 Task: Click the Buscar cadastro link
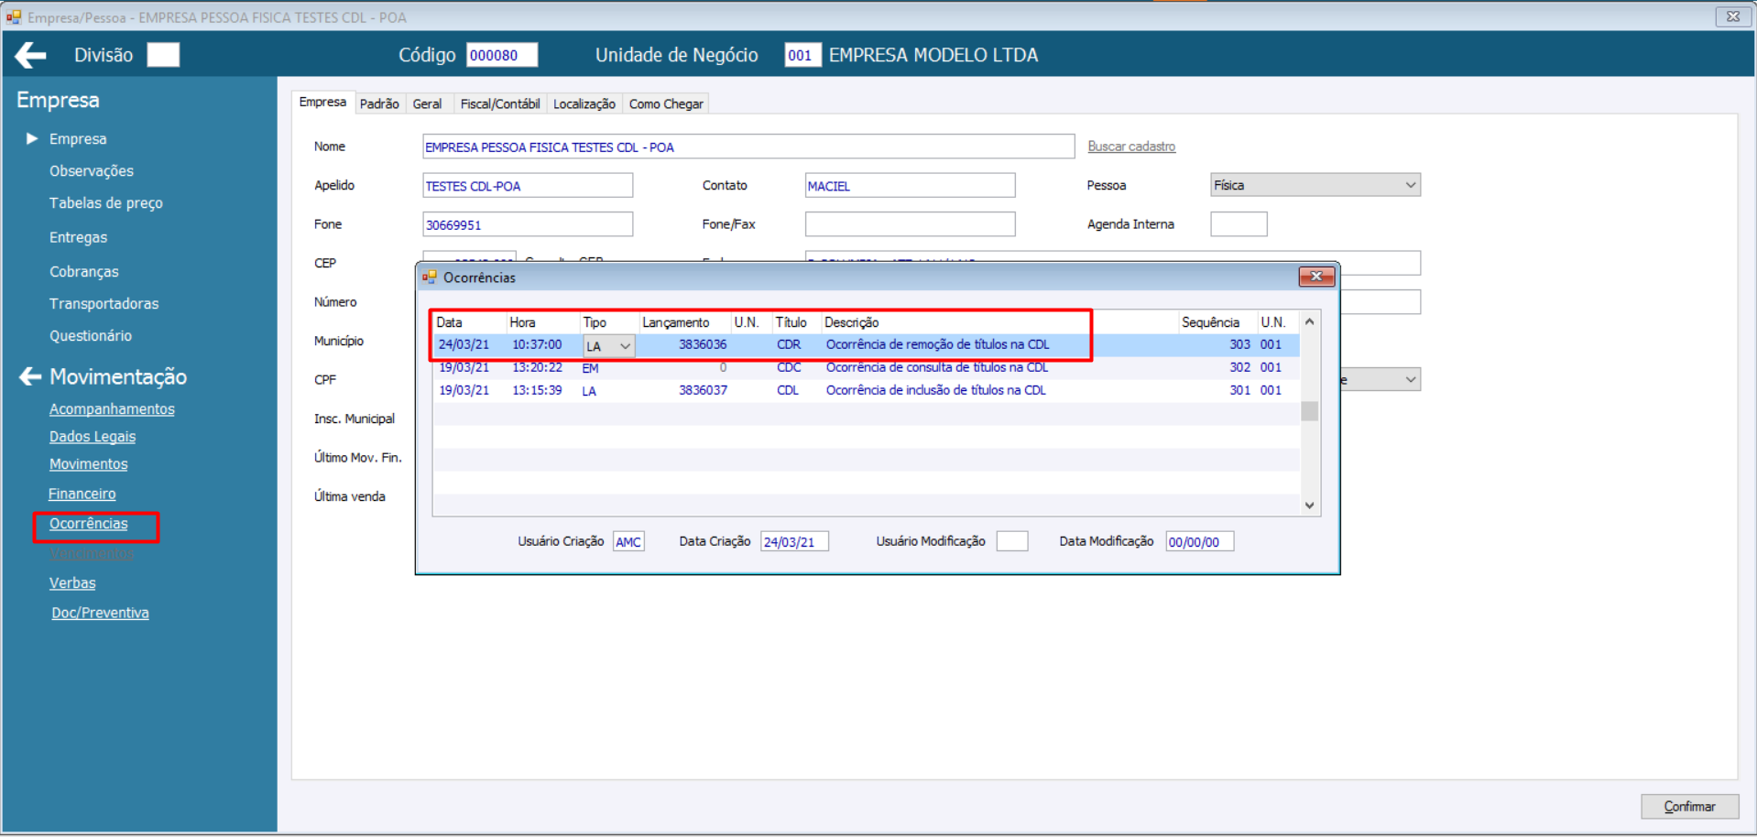click(x=1131, y=147)
